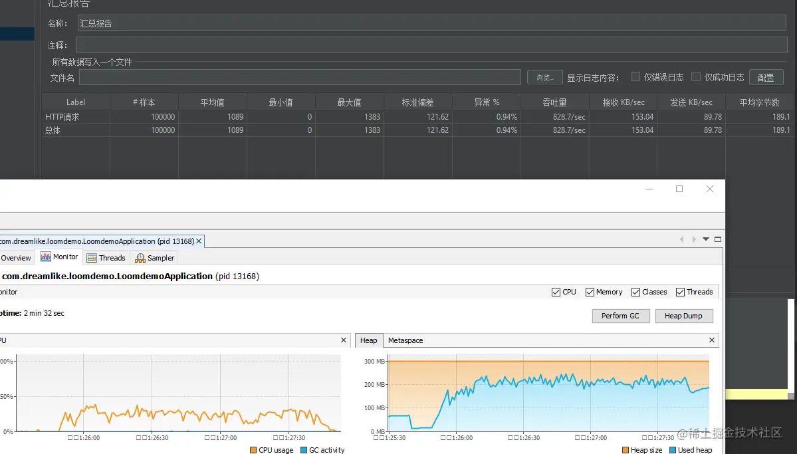Maximize the VisualVM window
This screenshot has width=797, height=454.
pos(679,189)
